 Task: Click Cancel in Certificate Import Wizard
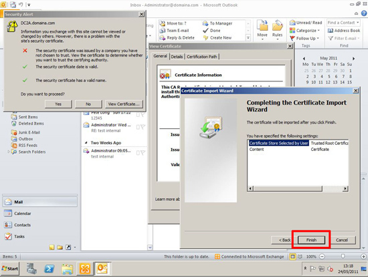[342, 240]
